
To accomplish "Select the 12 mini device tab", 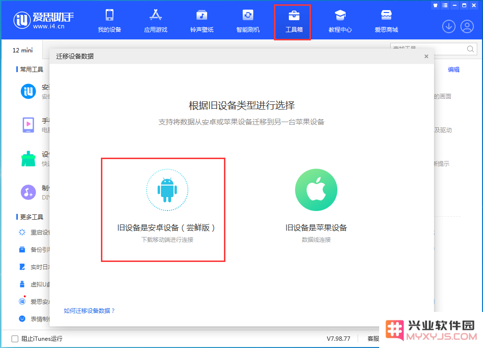I will pyautogui.click(x=23, y=50).
